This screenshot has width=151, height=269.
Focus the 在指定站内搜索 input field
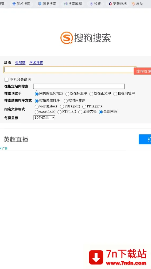[79, 86]
